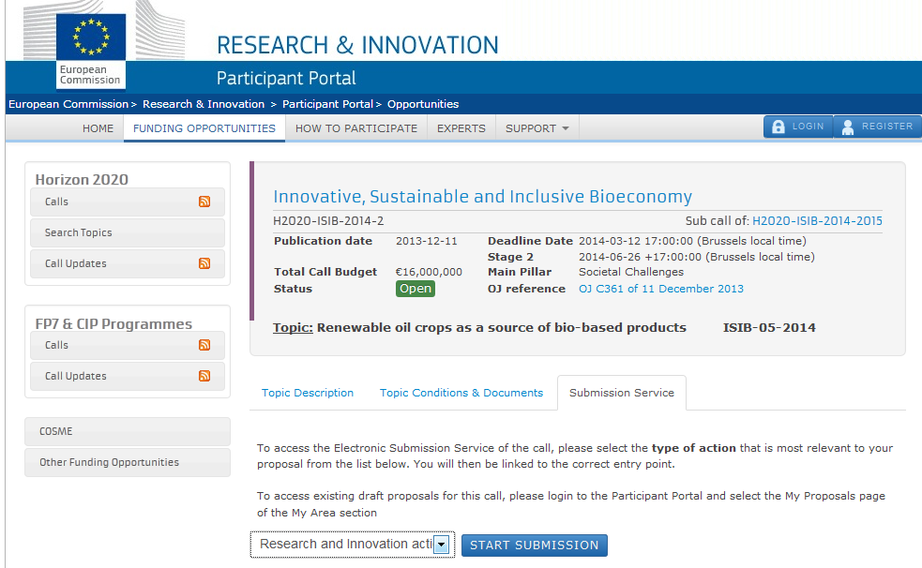922x568 pixels.
Task: Open RSS feed for FP7 & CIP Calls
Action: coord(204,345)
